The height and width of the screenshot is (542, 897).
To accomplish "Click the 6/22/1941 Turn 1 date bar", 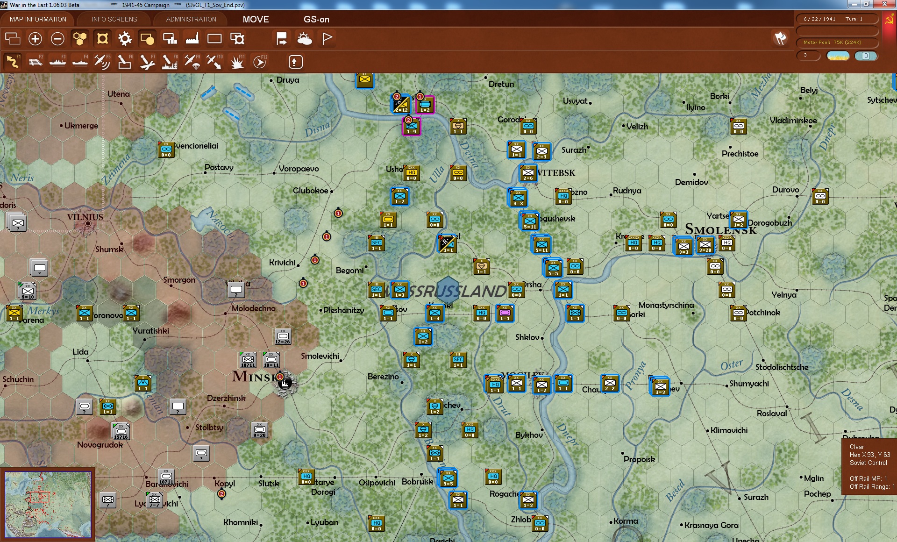I will pos(837,19).
